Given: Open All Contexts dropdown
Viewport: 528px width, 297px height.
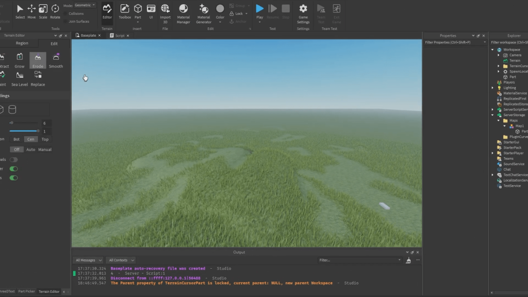Looking at the screenshot, I should [x=121, y=260].
